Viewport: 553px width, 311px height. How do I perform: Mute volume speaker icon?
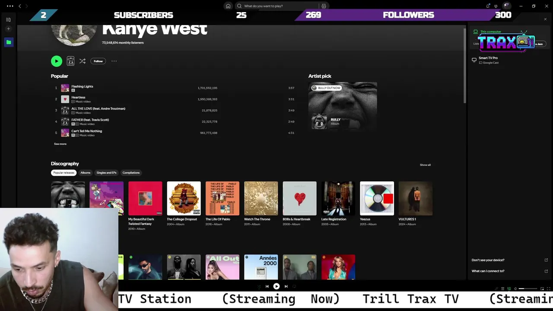point(515,289)
